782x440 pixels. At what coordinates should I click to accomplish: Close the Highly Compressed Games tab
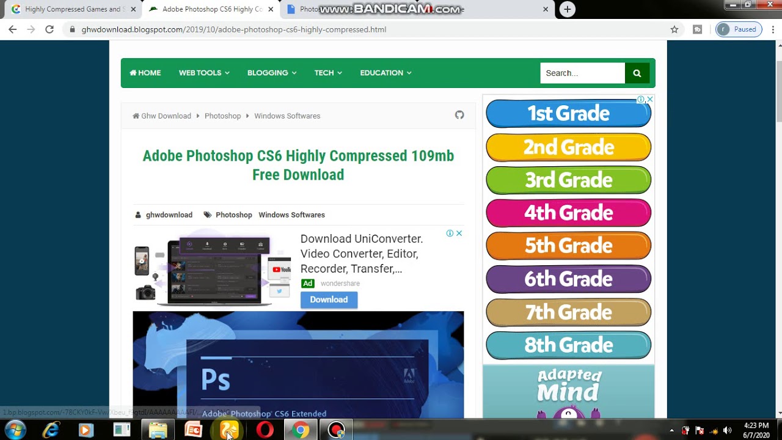[x=133, y=9]
